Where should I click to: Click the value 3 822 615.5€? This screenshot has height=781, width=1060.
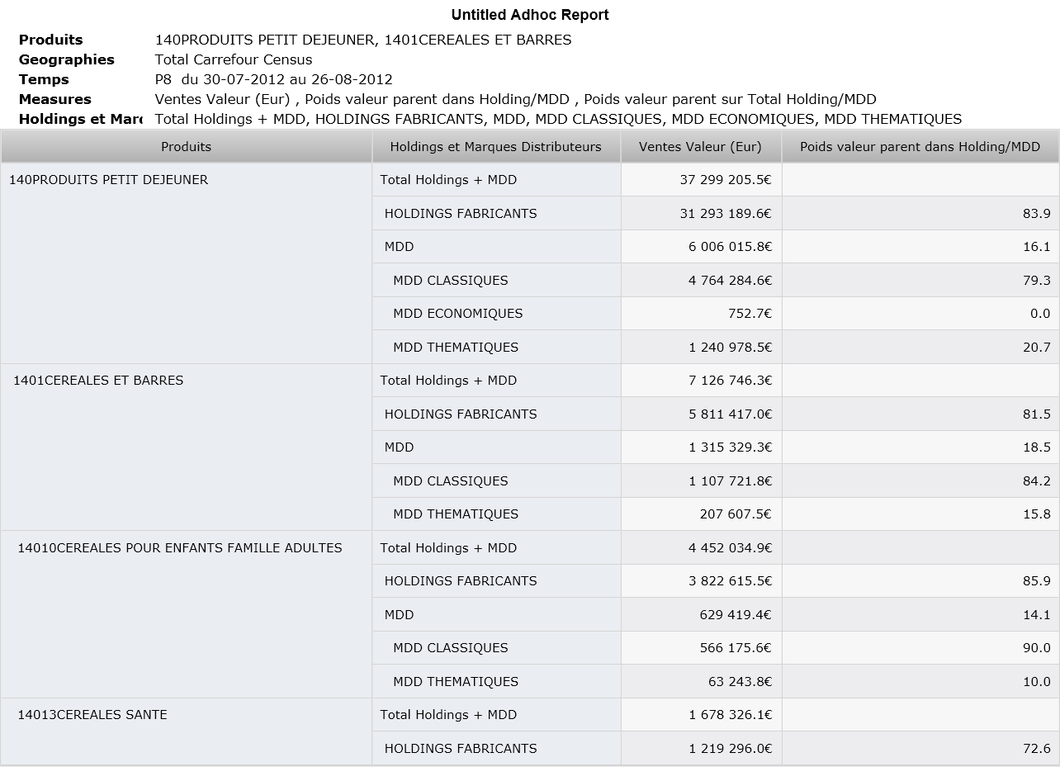pyautogui.click(x=730, y=581)
